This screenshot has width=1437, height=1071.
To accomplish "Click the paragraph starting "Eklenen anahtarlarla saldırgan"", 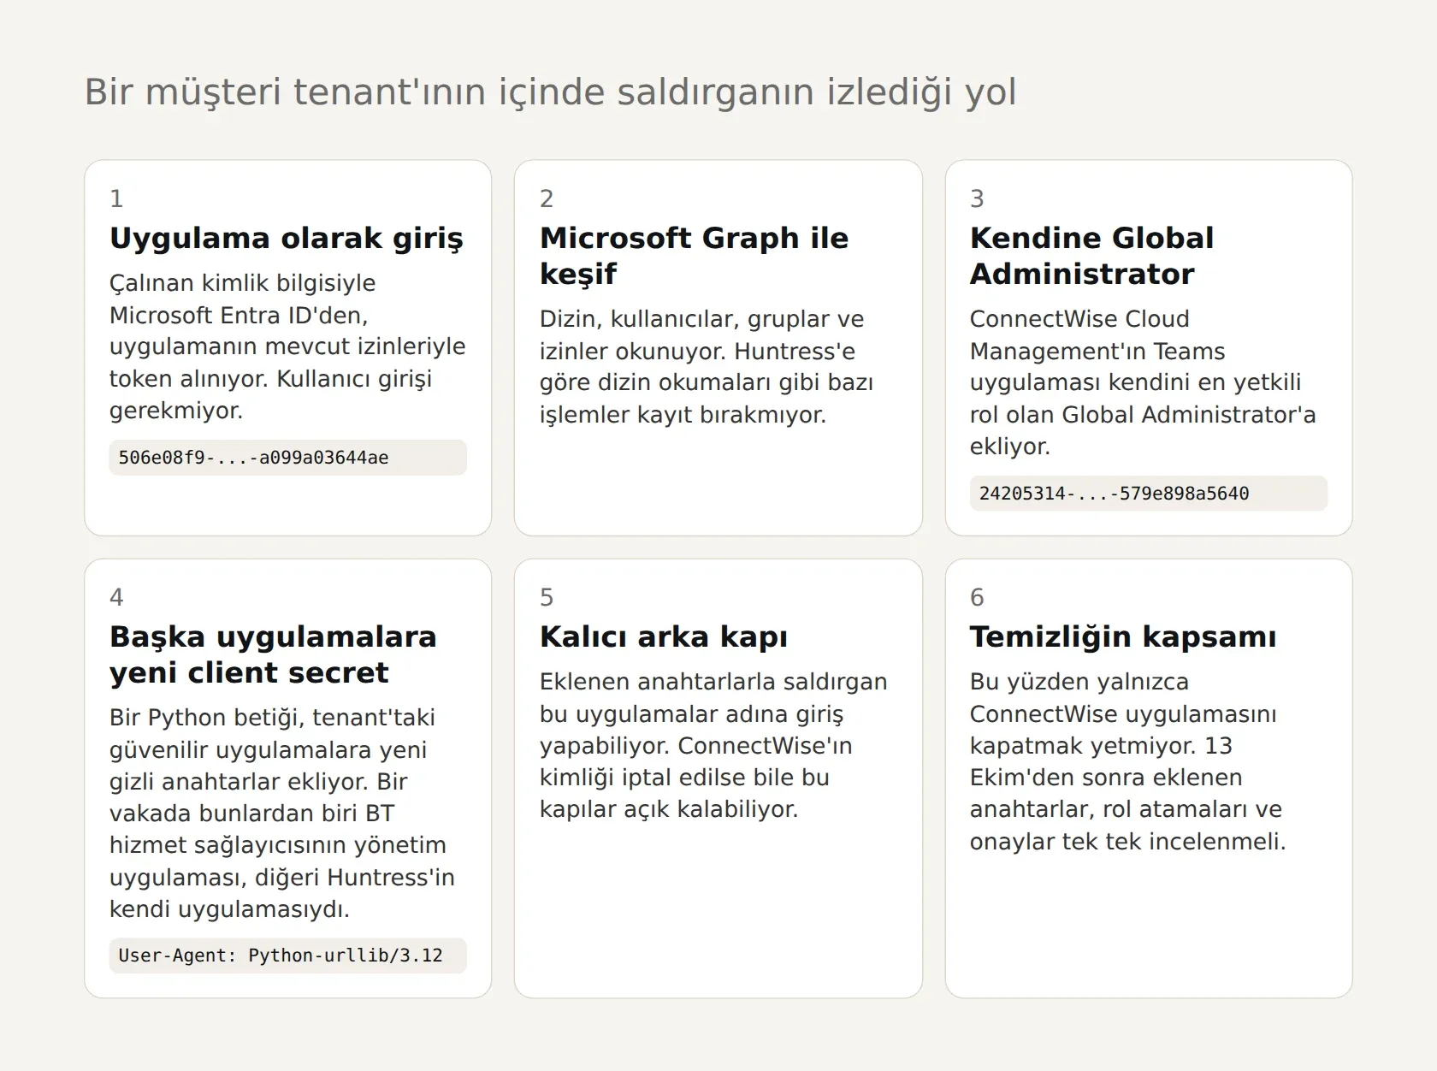I will (713, 745).
